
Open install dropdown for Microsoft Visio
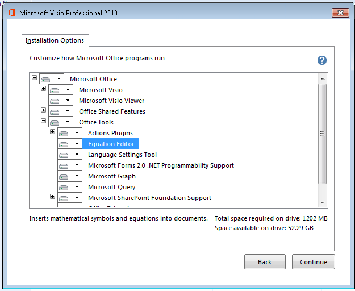click(61, 90)
